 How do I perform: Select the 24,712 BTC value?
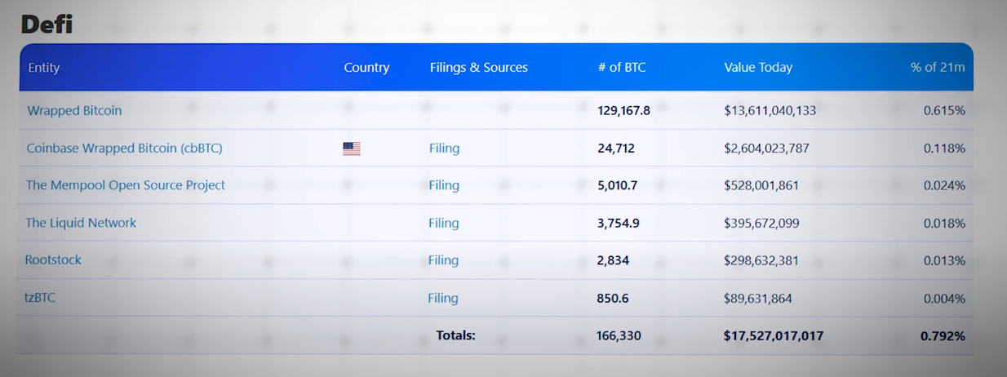coord(616,149)
